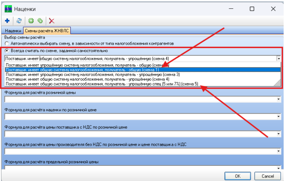This screenshot has height=181, width=286.
Task: Click the double green plus circle icon
Action: click(40, 21)
